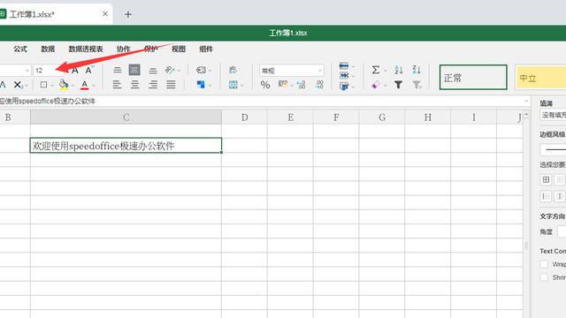Click the insert cells icon
566x318 pixels.
344,65
